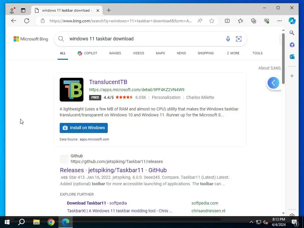
Task: Open Windows taskbar search
Action: point(21,222)
